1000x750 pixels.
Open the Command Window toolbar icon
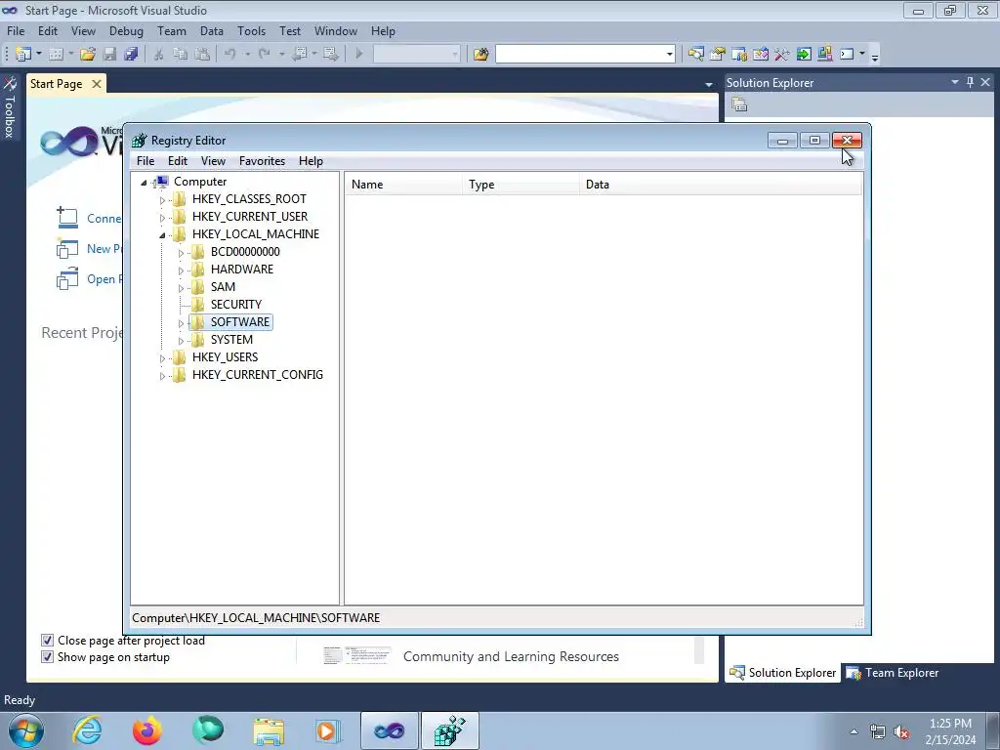click(x=847, y=55)
